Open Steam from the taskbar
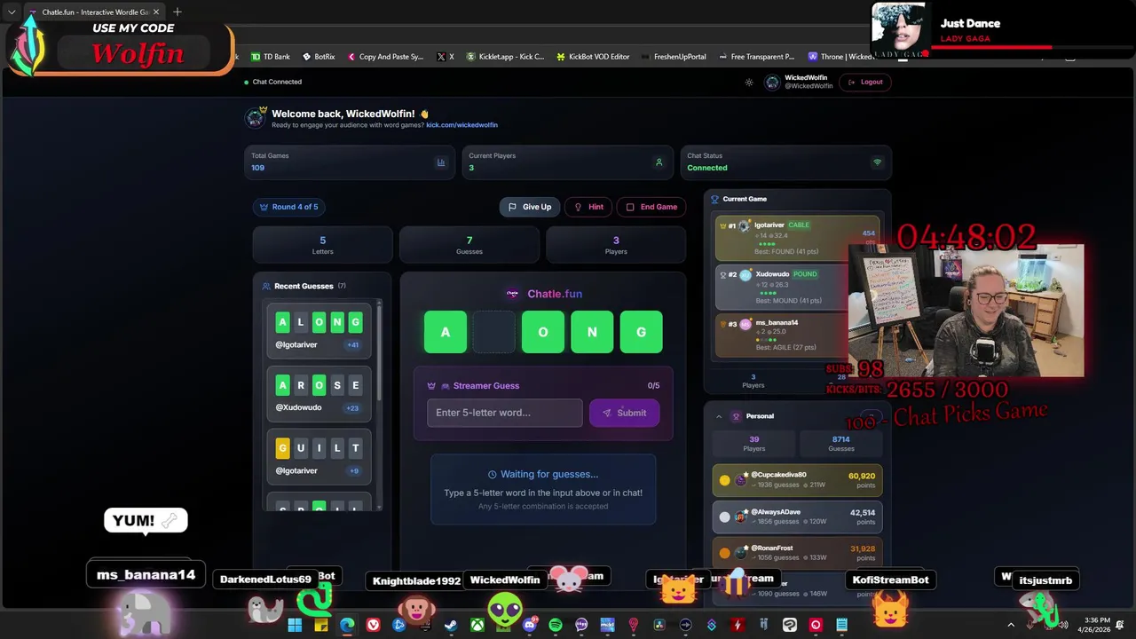This screenshot has height=639, width=1136. pyautogui.click(x=451, y=625)
